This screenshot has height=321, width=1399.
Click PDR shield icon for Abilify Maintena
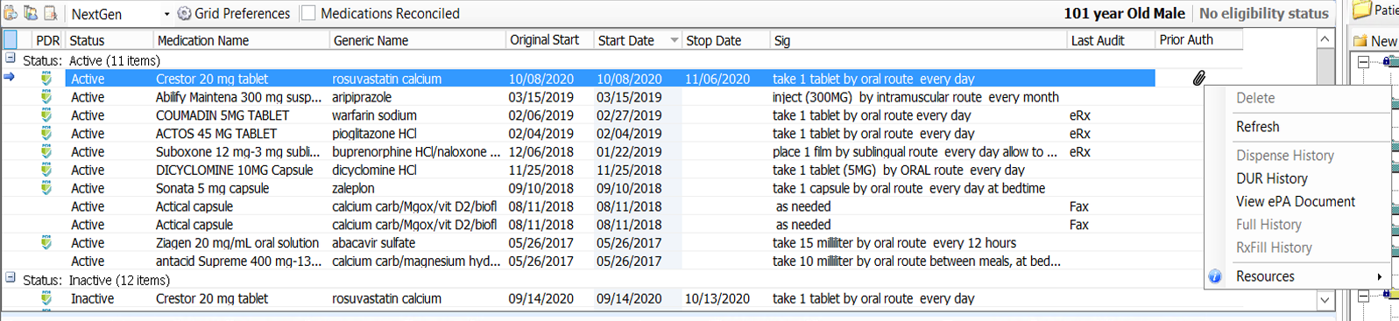(x=46, y=96)
